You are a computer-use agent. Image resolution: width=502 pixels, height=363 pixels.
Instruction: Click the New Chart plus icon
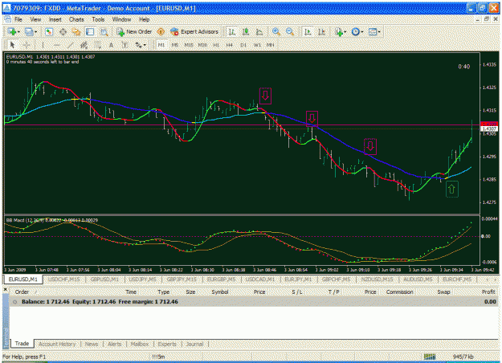tap(12, 31)
